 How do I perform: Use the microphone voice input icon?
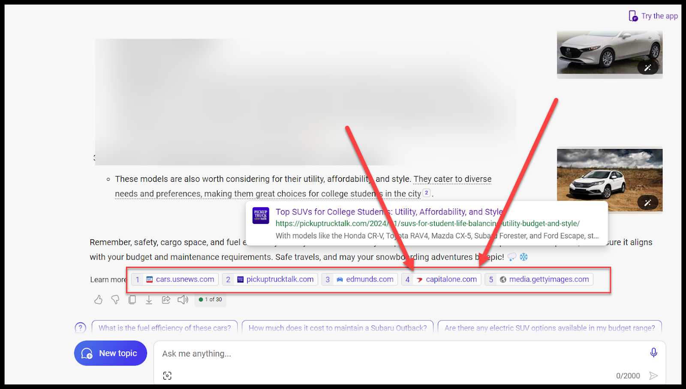pos(653,353)
